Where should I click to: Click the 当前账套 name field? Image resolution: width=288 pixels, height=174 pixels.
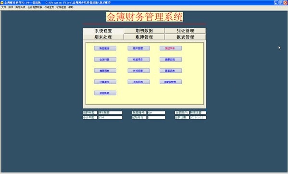[110, 112]
